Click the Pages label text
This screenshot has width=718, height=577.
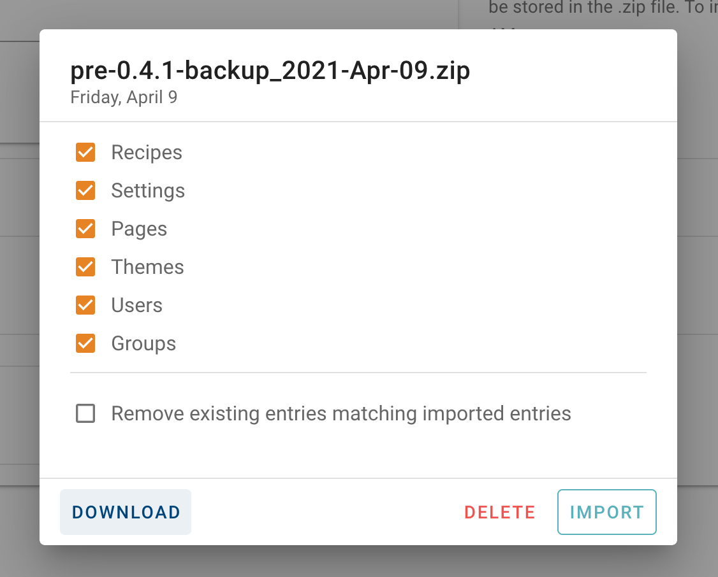[x=139, y=229]
